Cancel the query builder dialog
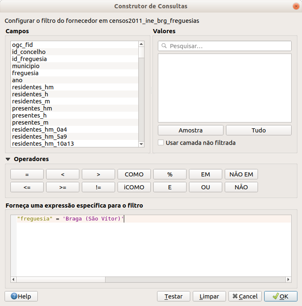The width and height of the screenshot is (302, 306). point(245,296)
